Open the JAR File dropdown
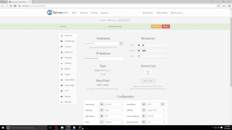 pyautogui.click(x=156, y=110)
